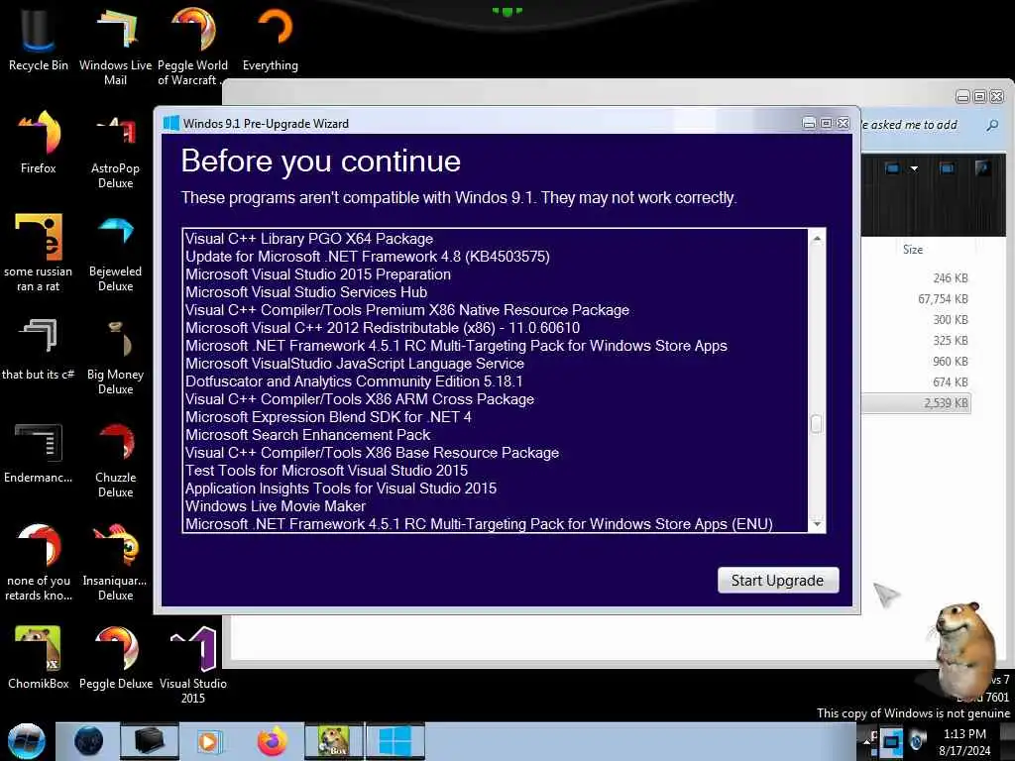Select the highlighted 2,539 KB file row
Screen dimensions: 1015x761
pyautogui.click(x=916, y=403)
